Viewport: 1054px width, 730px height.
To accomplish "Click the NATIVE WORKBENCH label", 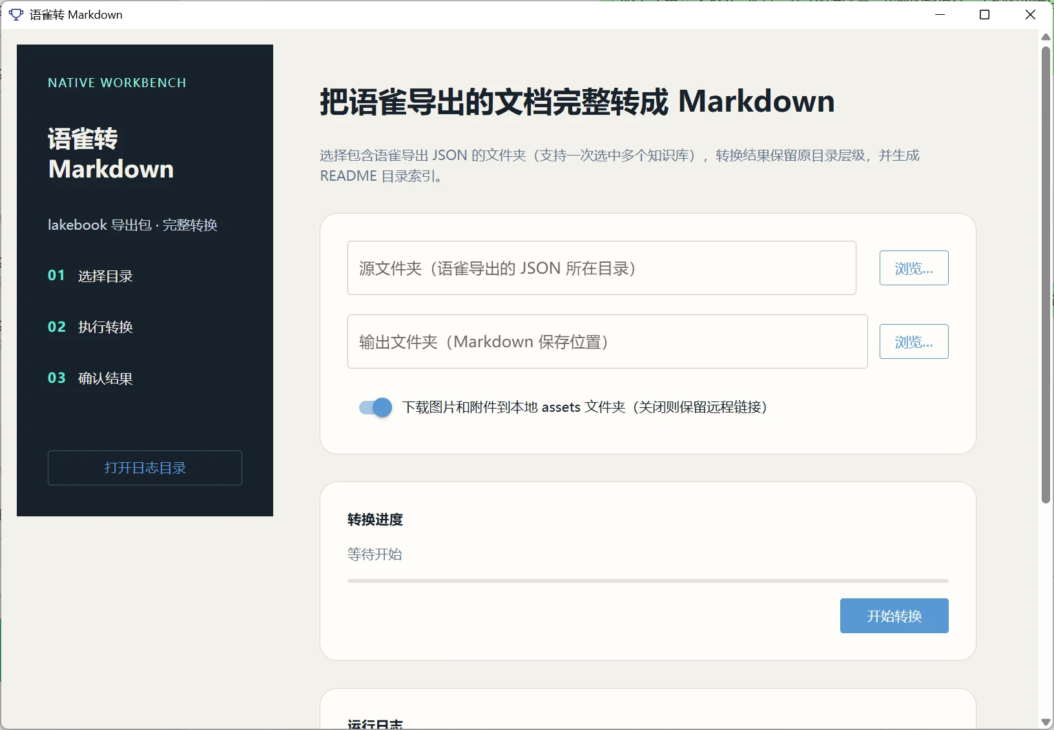I will point(117,83).
